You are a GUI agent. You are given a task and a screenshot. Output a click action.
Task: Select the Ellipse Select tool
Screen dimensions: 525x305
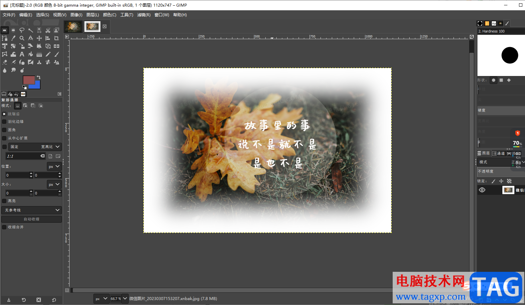13,30
